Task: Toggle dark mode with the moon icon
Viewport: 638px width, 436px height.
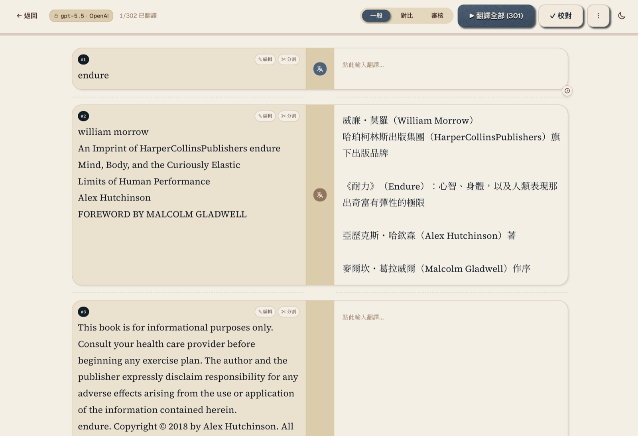Action: click(622, 16)
